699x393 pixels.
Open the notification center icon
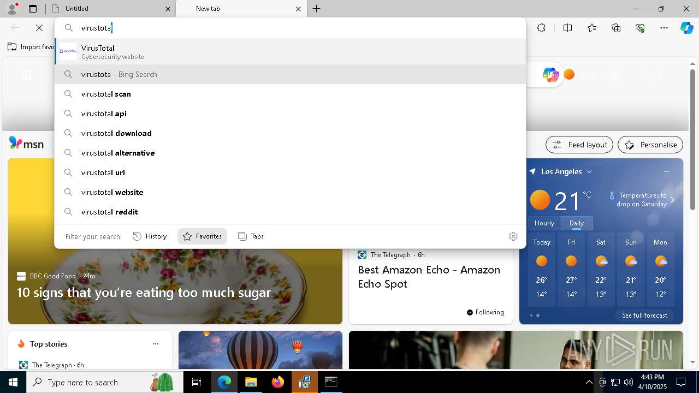(681, 382)
